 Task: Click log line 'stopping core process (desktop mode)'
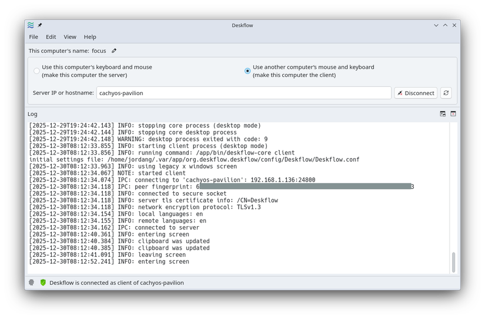coord(145,126)
